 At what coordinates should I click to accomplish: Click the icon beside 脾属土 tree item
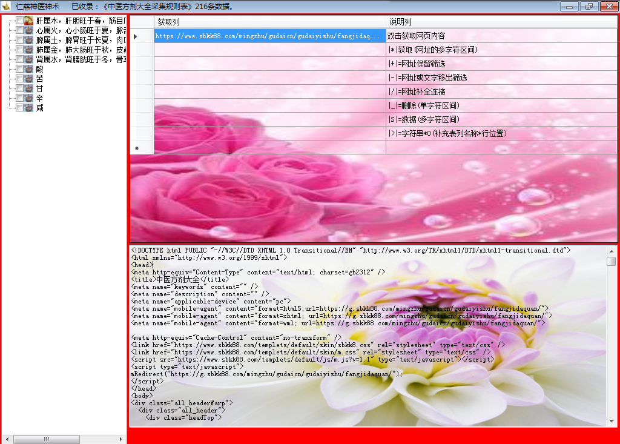pos(29,40)
